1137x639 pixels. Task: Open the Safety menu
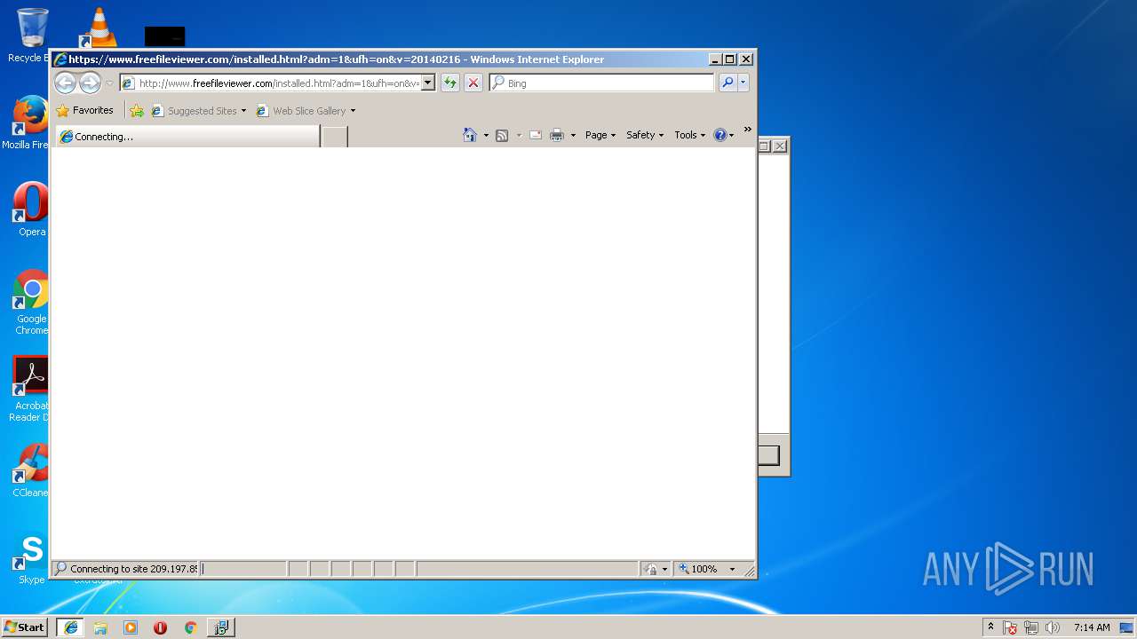tap(645, 135)
